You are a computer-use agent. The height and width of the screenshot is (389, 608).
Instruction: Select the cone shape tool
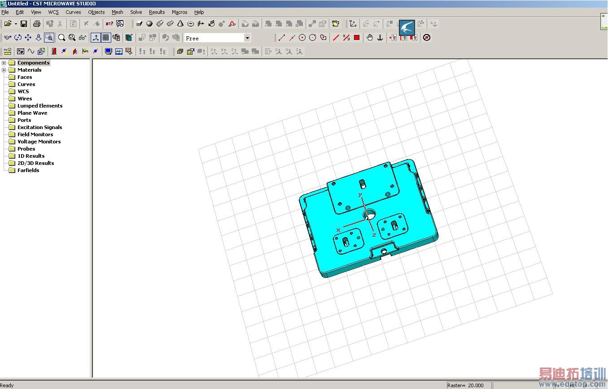click(x=180, y=24)
